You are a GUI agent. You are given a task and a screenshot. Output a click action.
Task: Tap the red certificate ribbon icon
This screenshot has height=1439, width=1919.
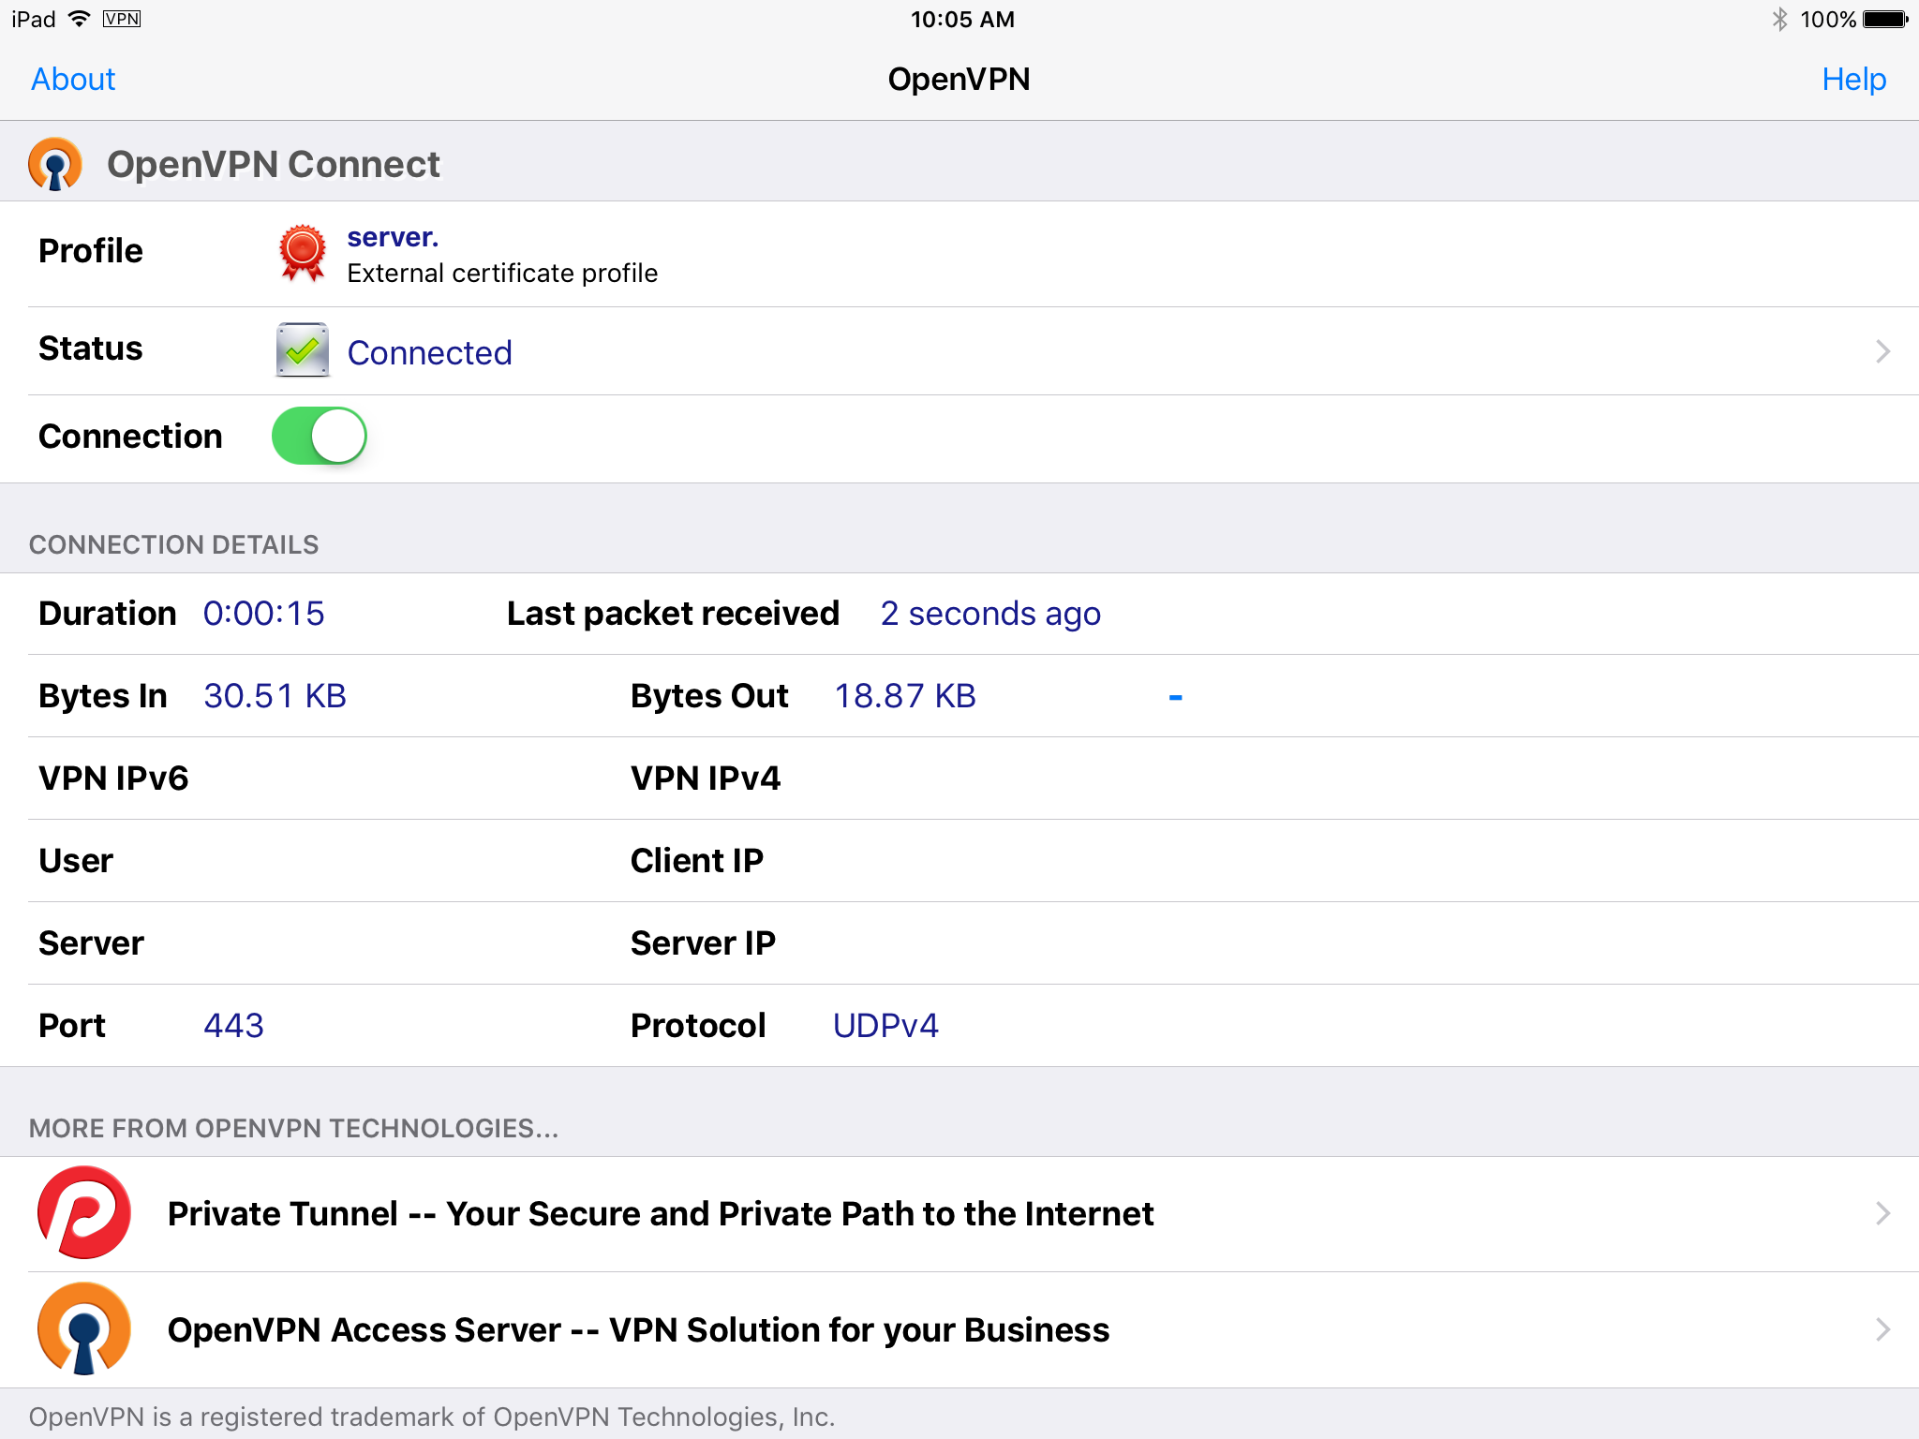(302, 253)
